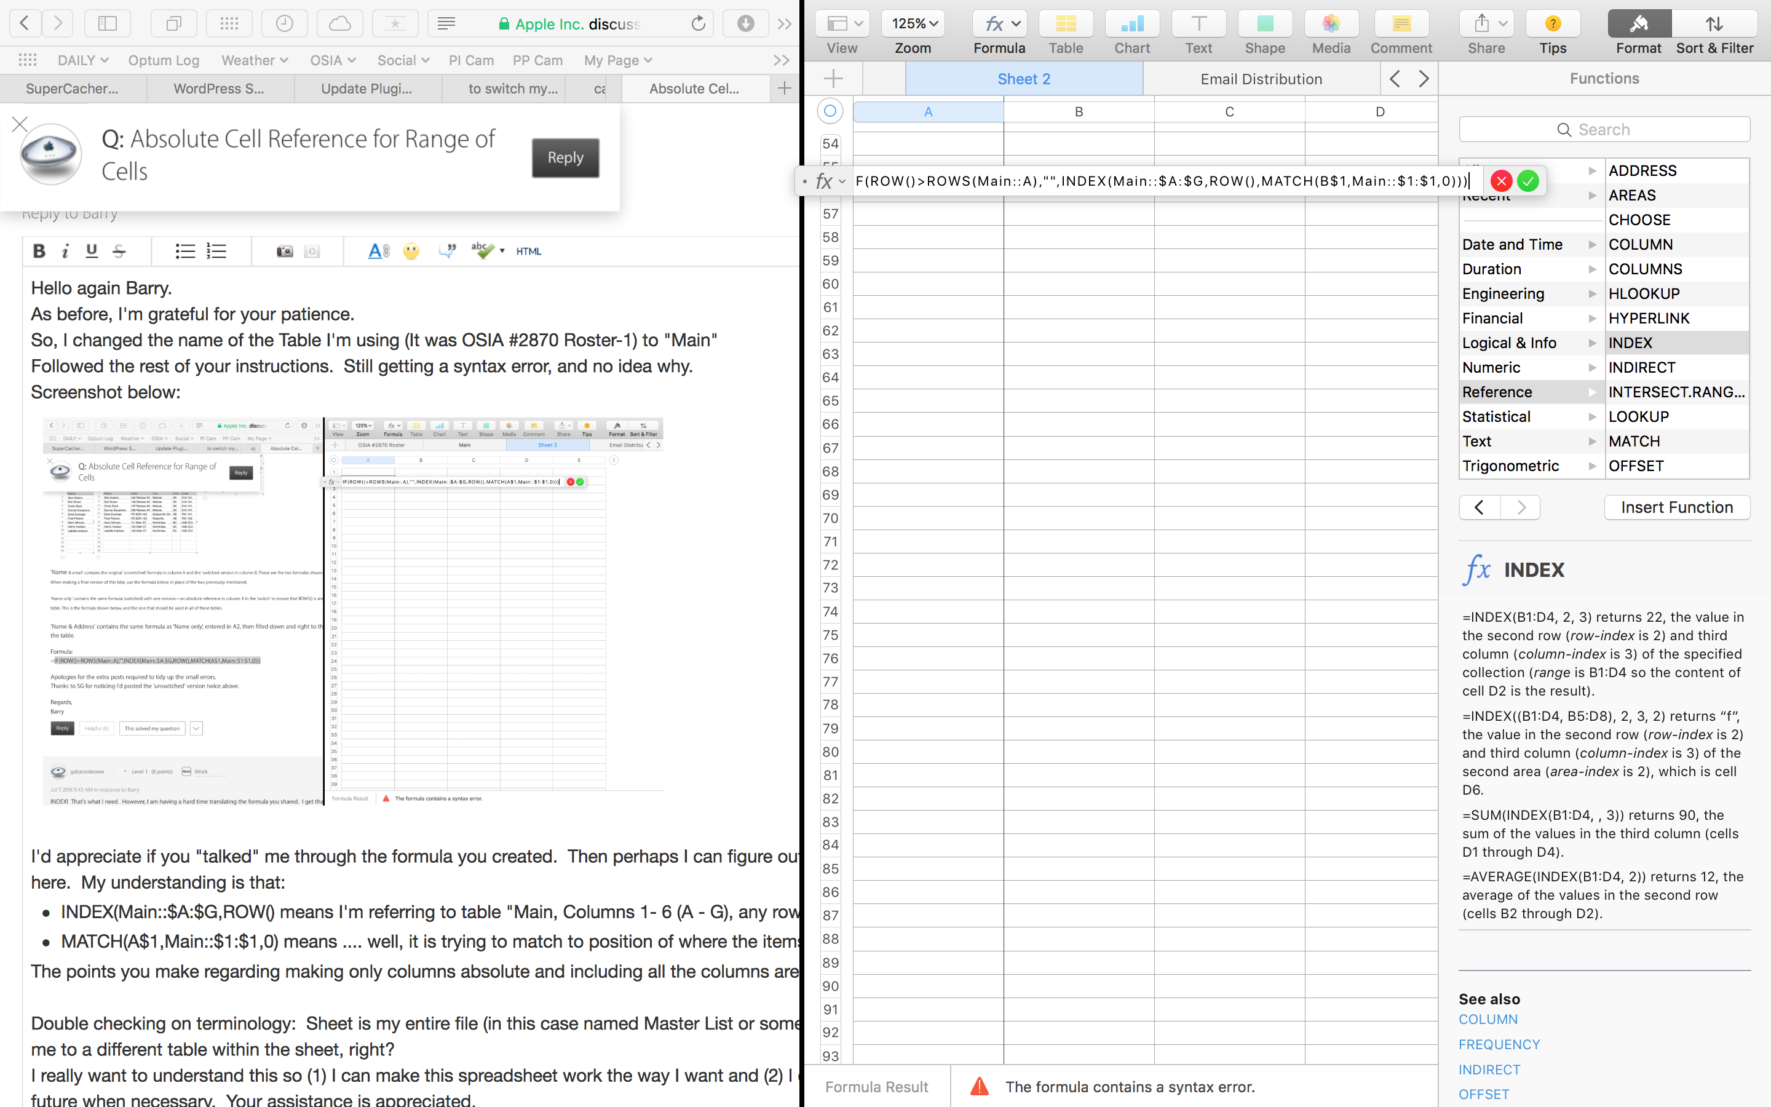The width and height of the screenshot is (1771, 1107).
Task: Open the FREQUENCY see-also link
Action: (x=1499, y=1044)
